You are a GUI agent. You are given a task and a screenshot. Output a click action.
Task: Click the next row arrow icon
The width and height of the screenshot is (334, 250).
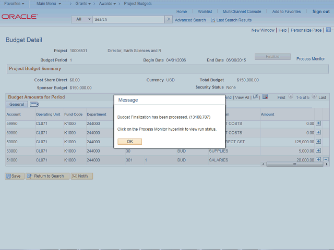click(x=314, y=96)
